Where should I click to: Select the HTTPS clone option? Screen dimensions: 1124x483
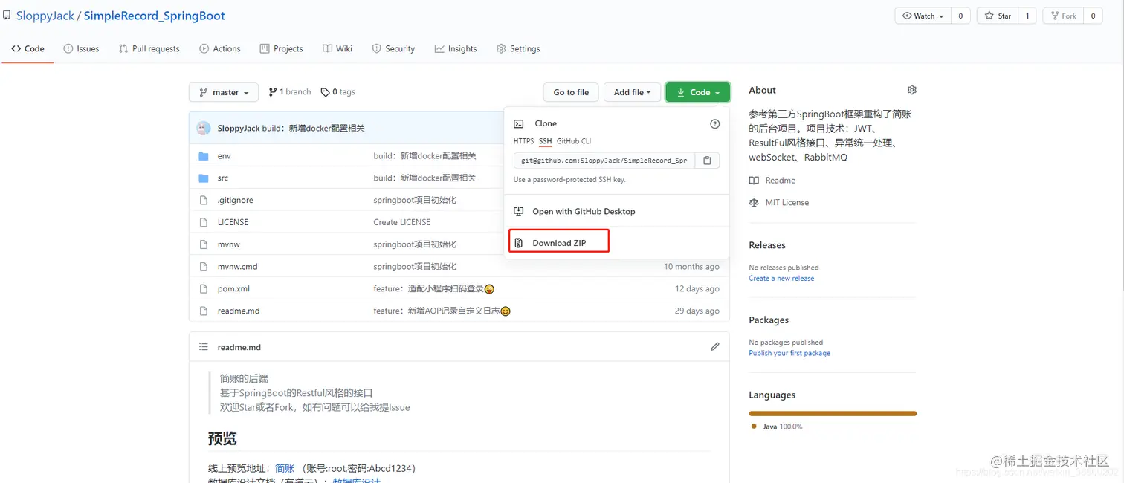tap(523, 141)
